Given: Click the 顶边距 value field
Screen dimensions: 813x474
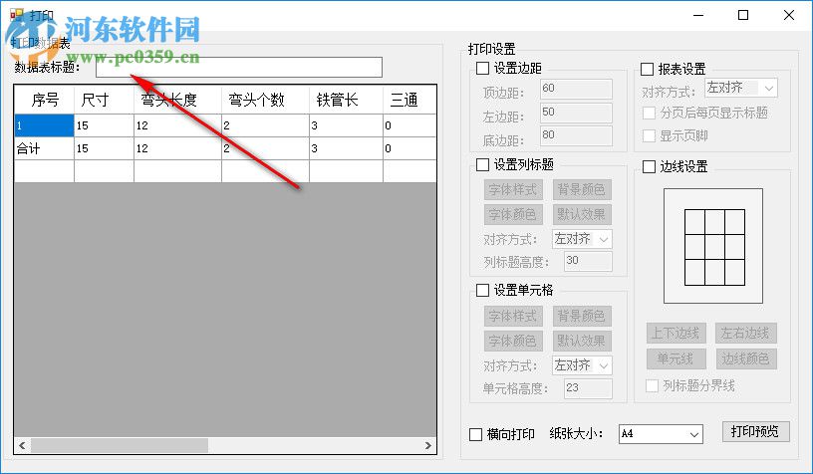Looking at the screenshot, I should click(576, 89).
